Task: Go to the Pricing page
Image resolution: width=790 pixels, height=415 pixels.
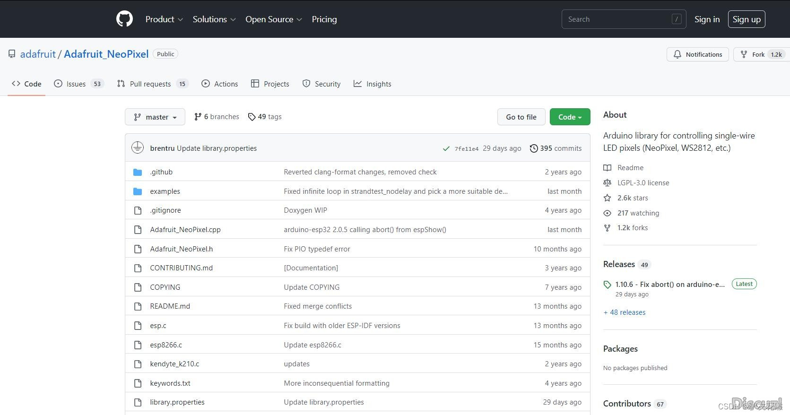Action: [x=324, y=19]
